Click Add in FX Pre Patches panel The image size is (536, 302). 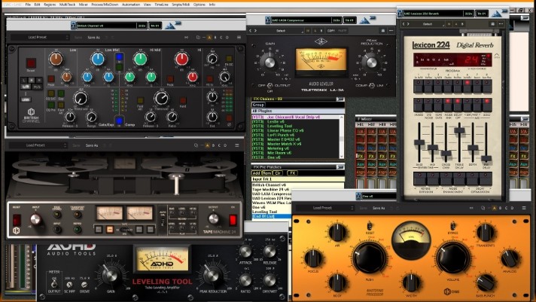[x=256, y=173]
